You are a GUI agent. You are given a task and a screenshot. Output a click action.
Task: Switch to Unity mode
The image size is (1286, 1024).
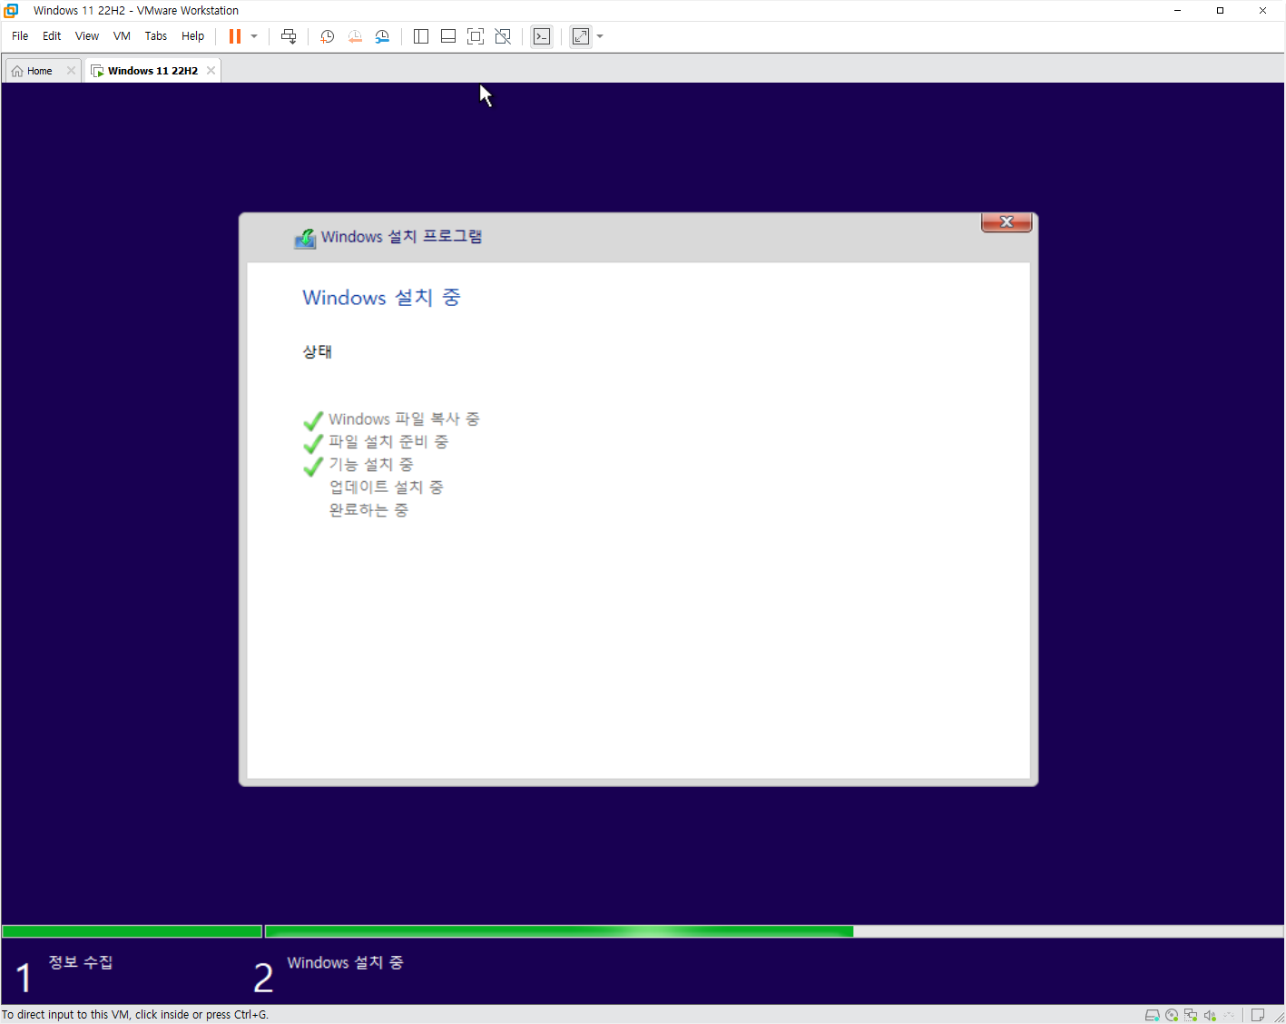(x=503, y=36)
